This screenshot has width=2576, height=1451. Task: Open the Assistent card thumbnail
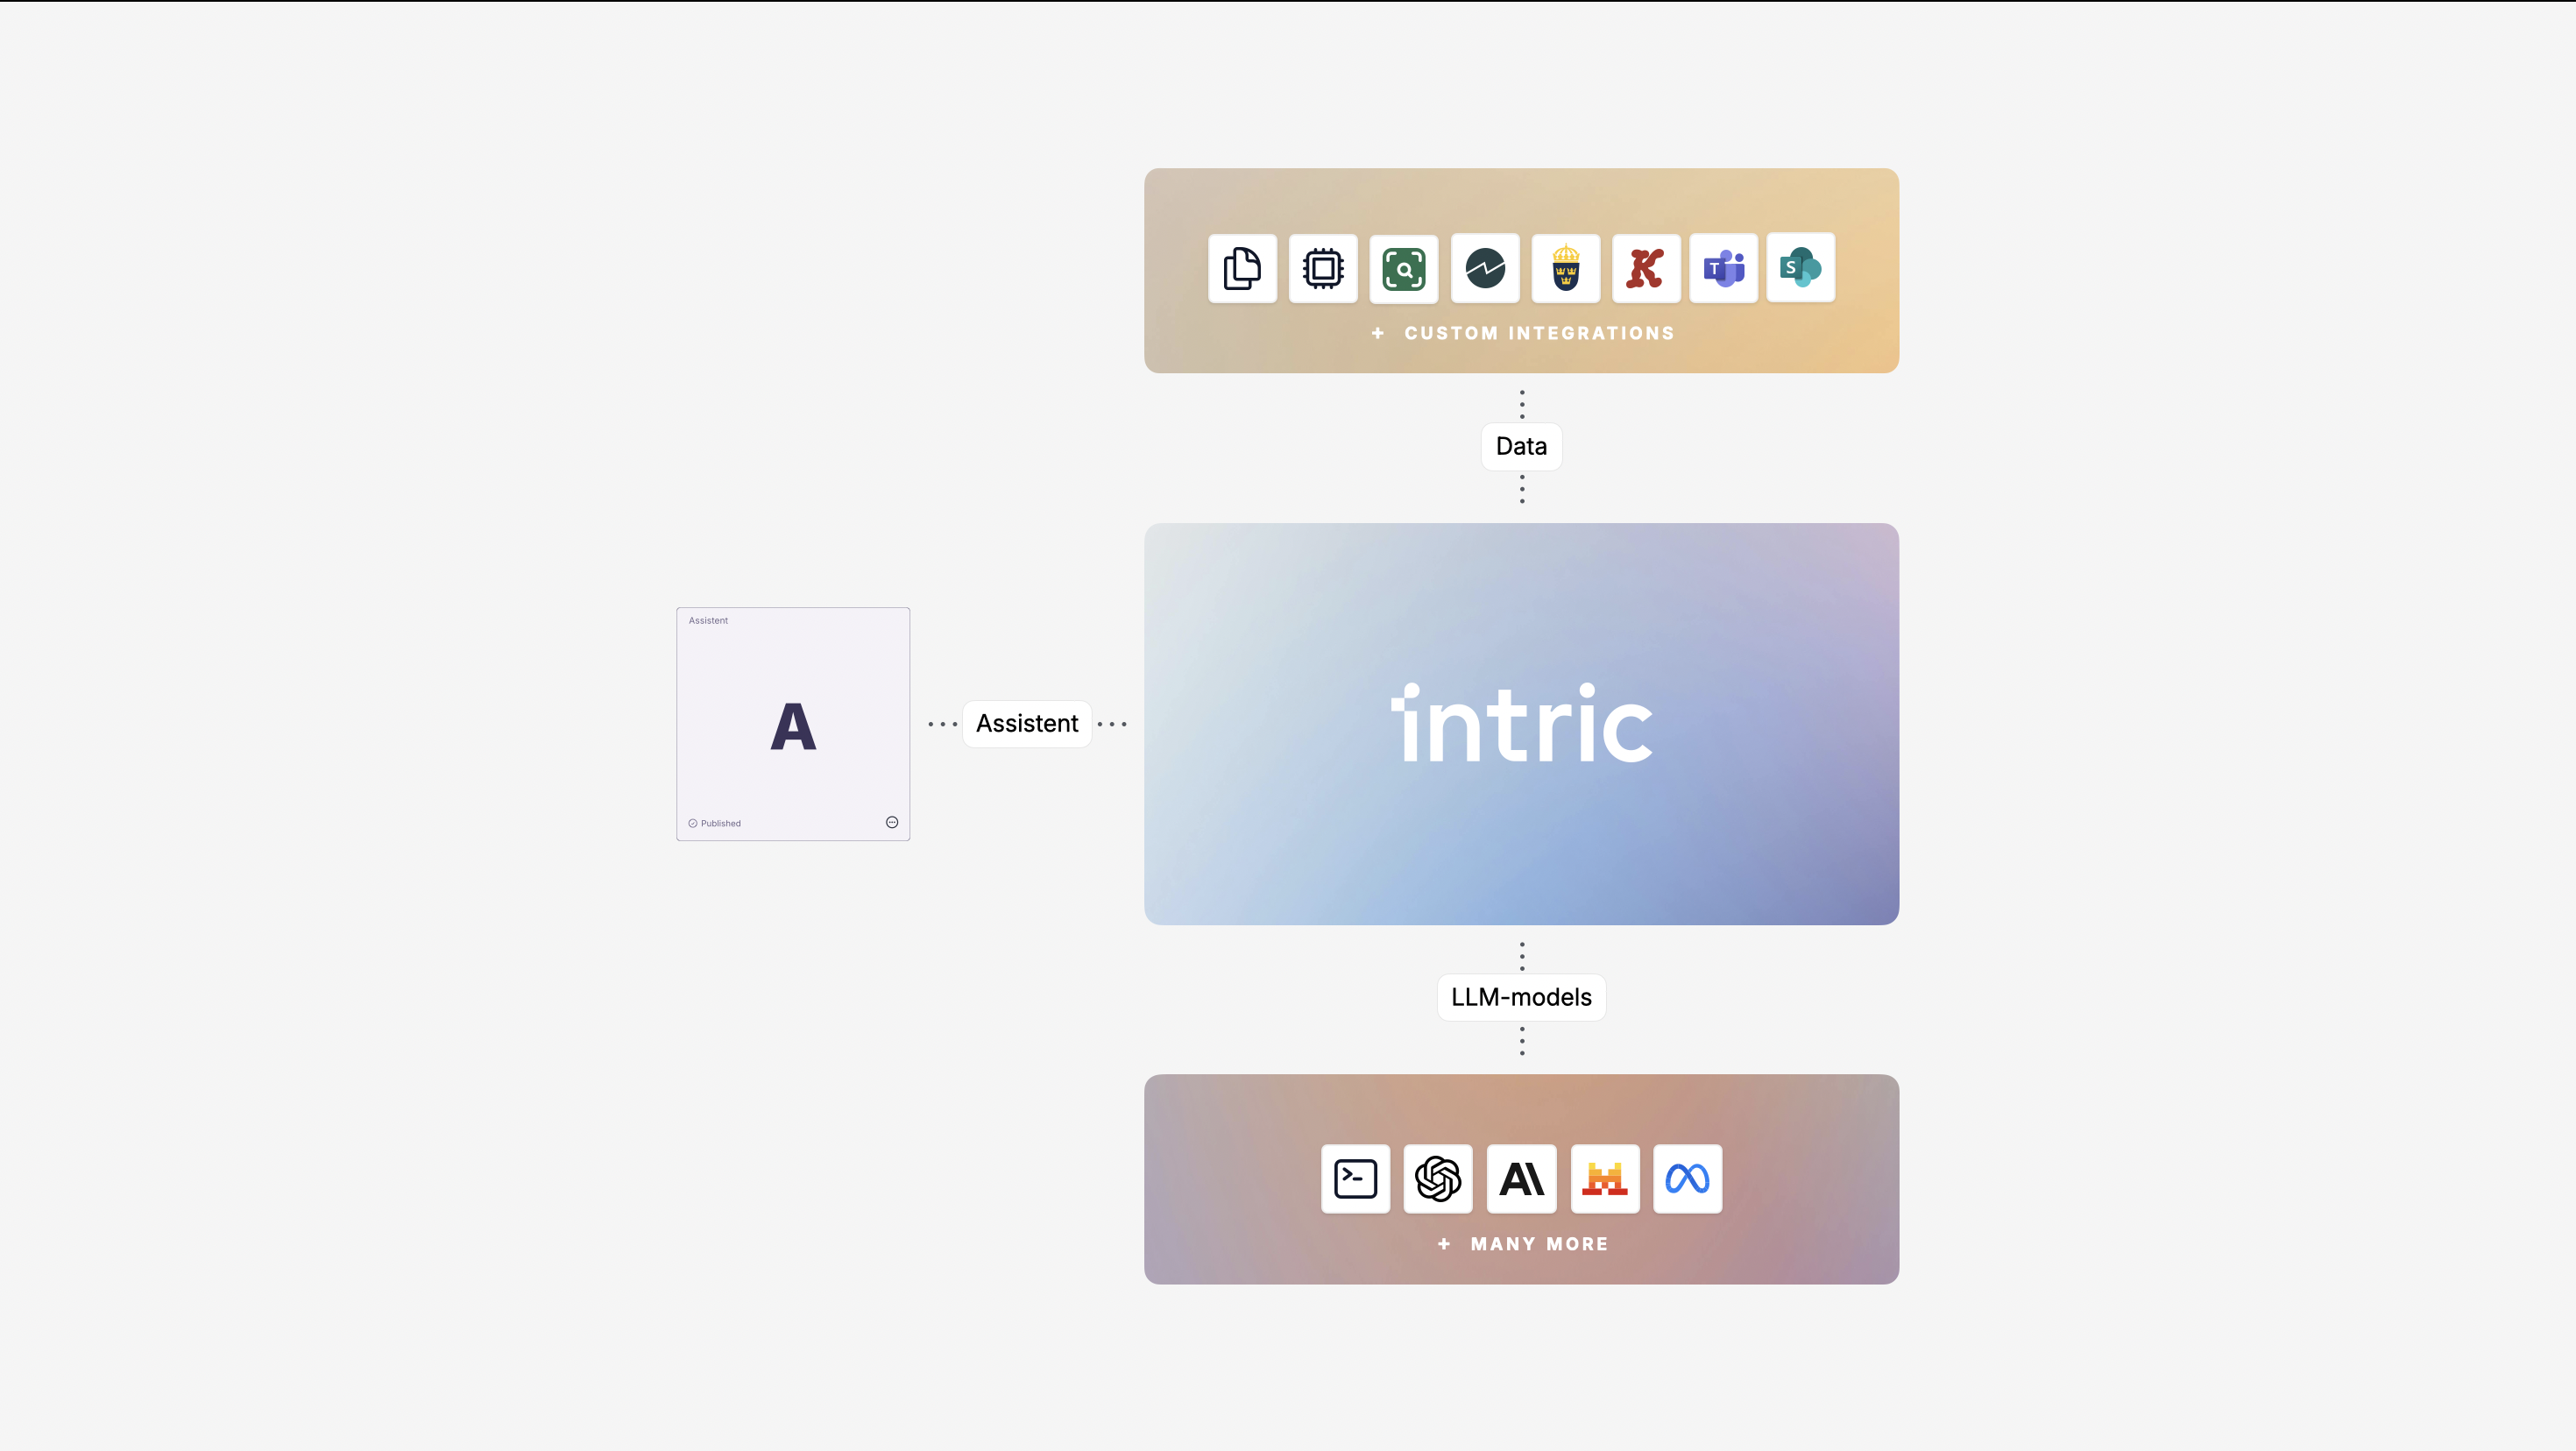point(793,723)
